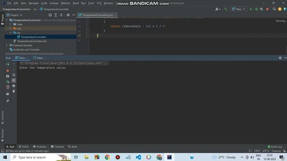Open the Main run configuration dropdown
Viewport: 287px width, 161px height.
pos(238,9)
